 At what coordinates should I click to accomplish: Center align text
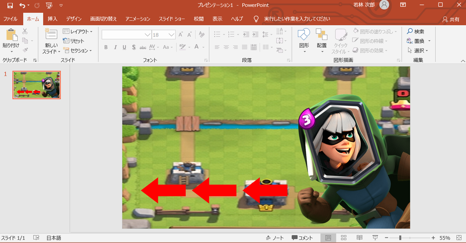click(x=226, y=47)
